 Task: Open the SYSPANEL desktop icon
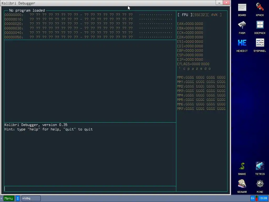tap(260, 46)
